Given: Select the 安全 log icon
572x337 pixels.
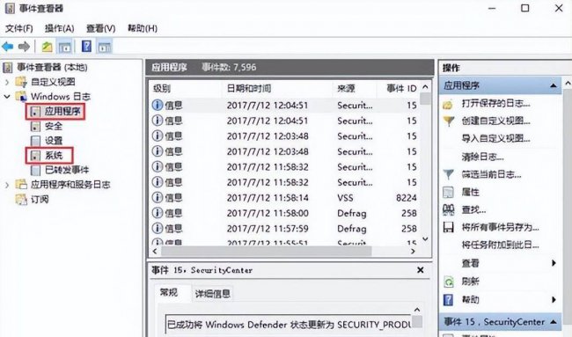Looking at the screenshot, I should (35, 126).
